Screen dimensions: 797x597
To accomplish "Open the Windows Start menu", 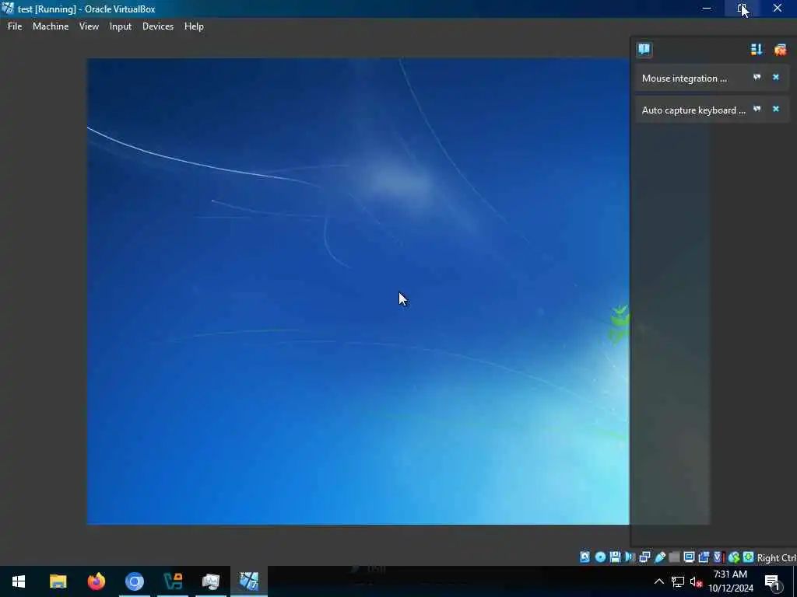I will coord(19,581).
